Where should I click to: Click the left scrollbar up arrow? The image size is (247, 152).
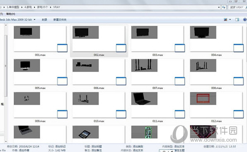pos(6,25)
